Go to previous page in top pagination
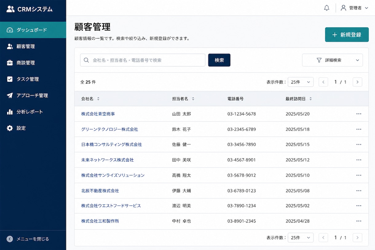The height and width of the screenshot is (250, 375). pos(323,82)
